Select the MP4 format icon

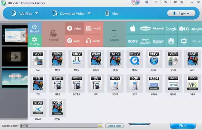(57, 59)
